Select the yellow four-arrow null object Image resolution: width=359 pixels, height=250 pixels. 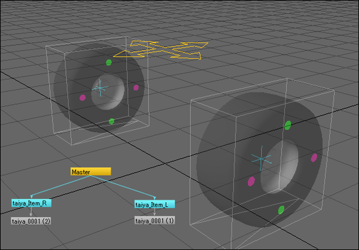coord(161,50)
